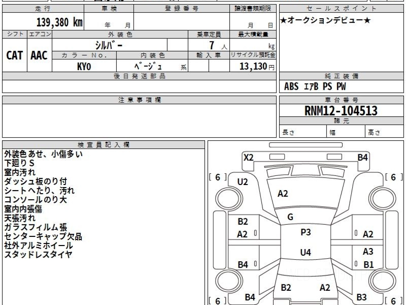Select the chassis number RNM12-104513
The image size is (406, 305).
point(341,111)
